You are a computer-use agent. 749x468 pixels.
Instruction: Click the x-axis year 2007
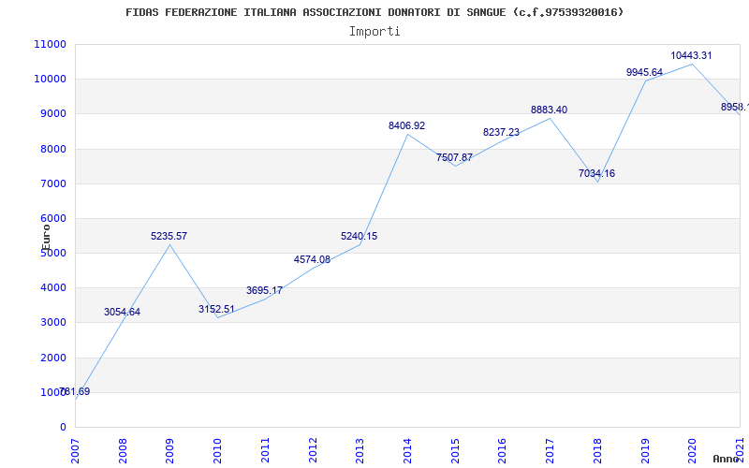pyautogui.click(x=76, y=451)
